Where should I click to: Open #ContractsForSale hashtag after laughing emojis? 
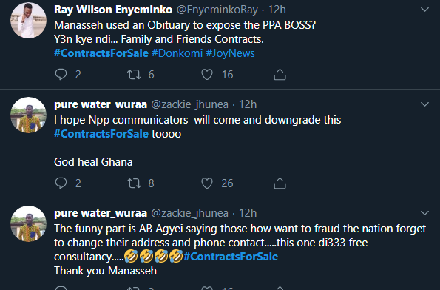coord(231,257)
